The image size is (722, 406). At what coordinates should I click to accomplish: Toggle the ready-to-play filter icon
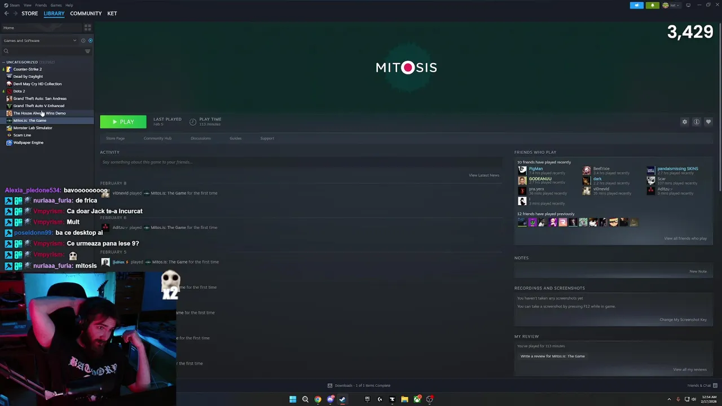tap(90, 41)
